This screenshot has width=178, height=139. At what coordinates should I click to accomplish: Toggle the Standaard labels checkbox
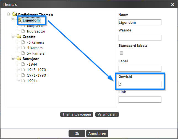coord(121,53)
